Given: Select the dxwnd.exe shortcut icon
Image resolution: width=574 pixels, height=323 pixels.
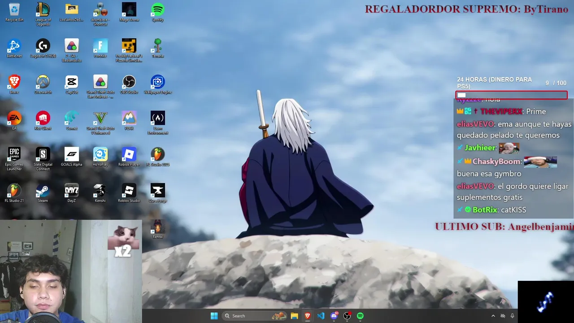Looking at the screenshot, I should coord(100,14).
